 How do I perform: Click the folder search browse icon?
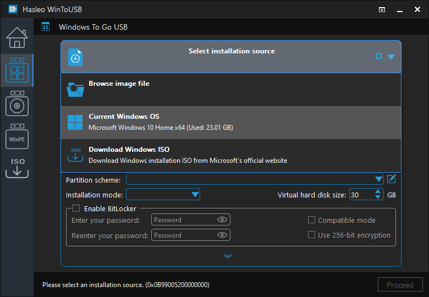tap(75, 90)
